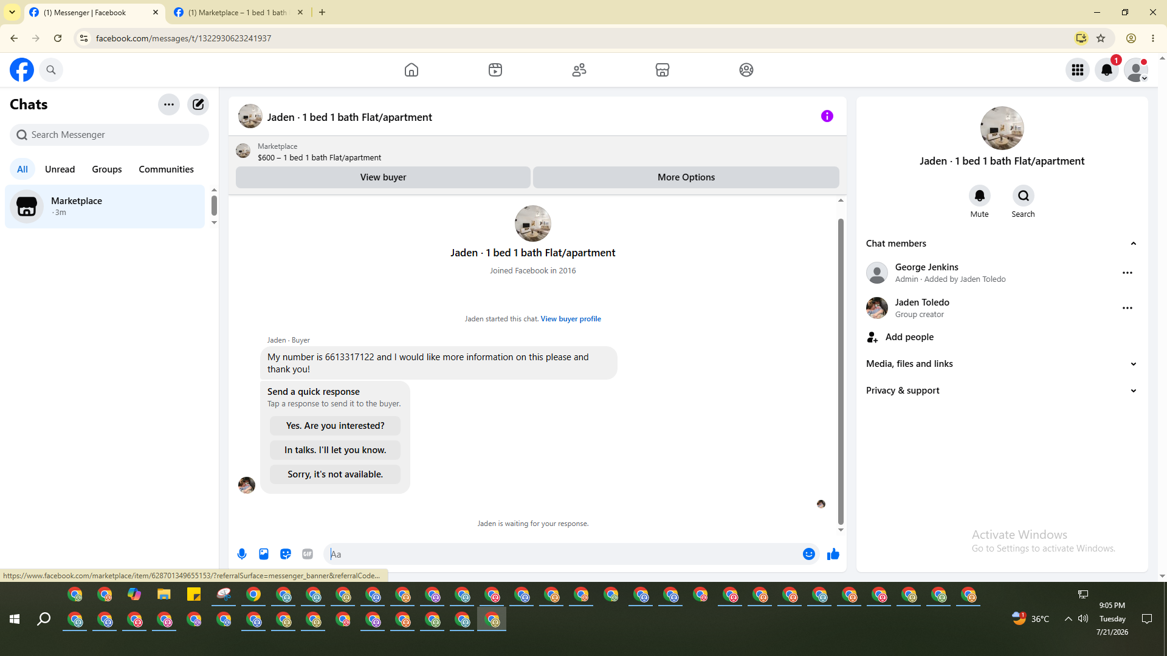The height and width of the screenshot is (656, 1167).
Task: Open the Reels video icon
Action: point(495,70)
